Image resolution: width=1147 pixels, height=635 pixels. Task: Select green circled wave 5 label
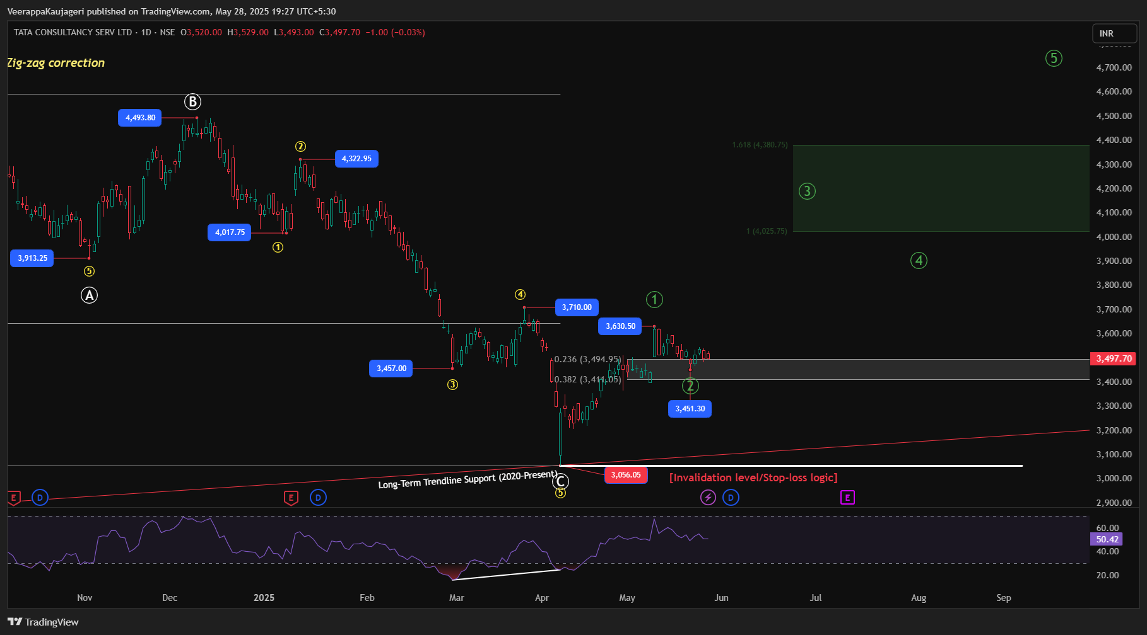[1054, 58]
